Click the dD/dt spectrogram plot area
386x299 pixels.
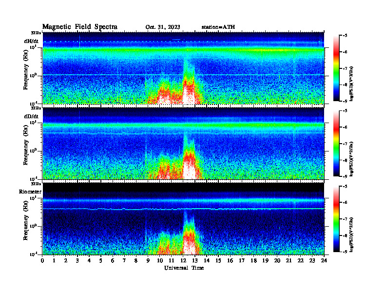183,144
